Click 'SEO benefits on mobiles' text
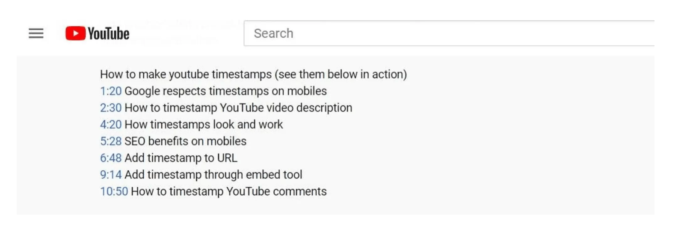Screen dimensions: 675x225 (x=185, y=141)
